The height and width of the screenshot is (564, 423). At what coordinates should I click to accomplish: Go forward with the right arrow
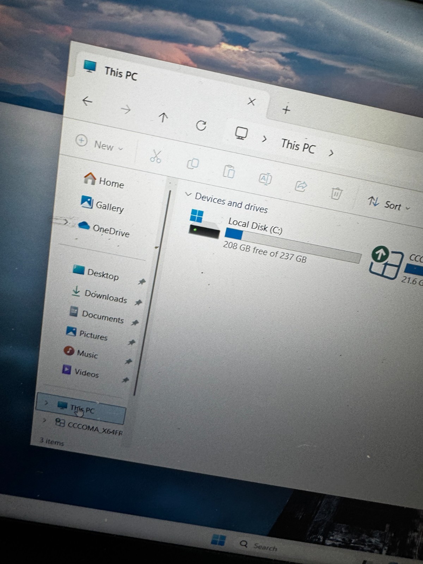[x=126, y=109]
